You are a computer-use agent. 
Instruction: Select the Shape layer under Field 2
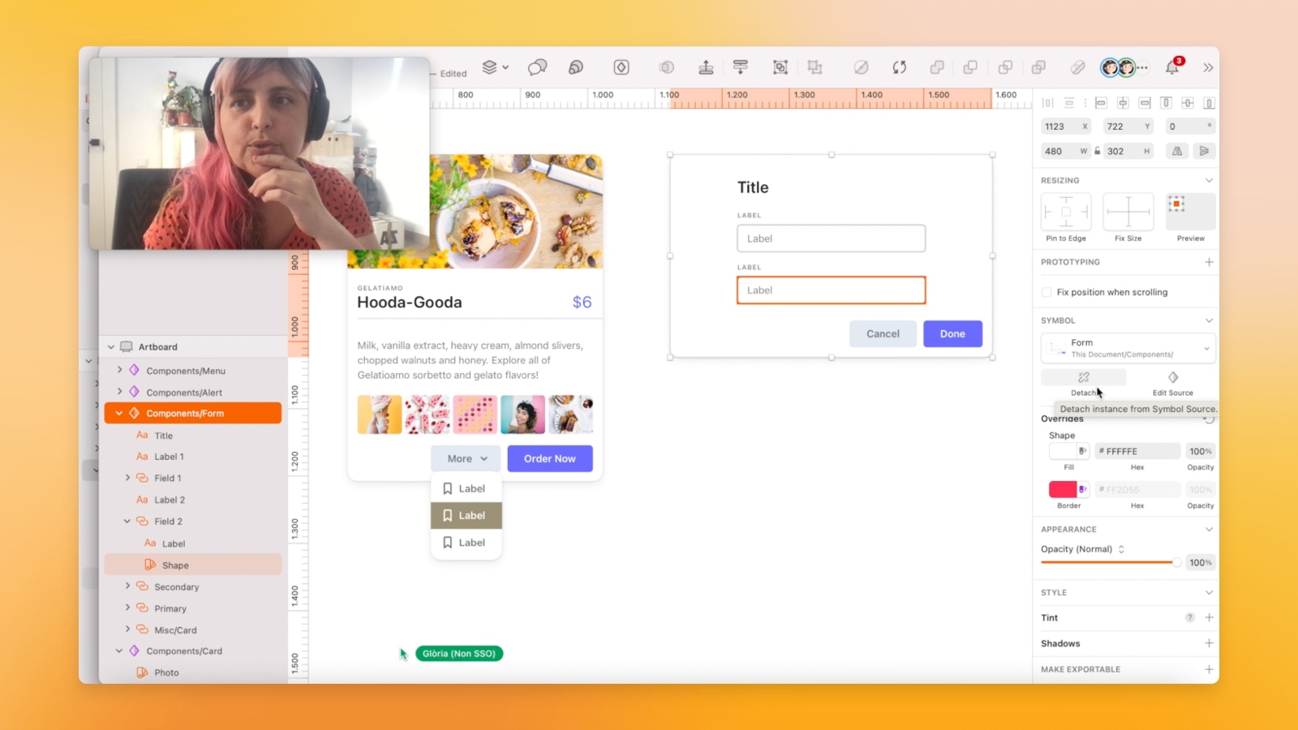tap(193, 565)
